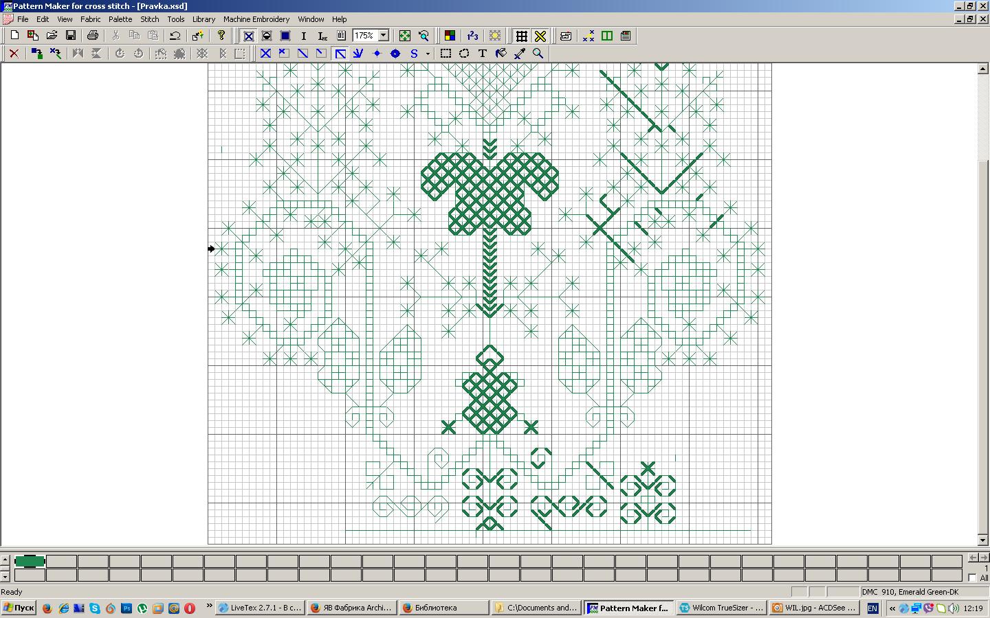990x618 pixels.
Task: Undo the last action
Action: 175,36
